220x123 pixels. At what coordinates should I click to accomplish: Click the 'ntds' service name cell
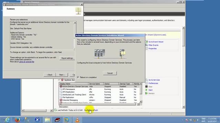91,86
